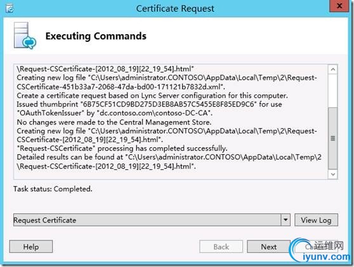Click the 'Detailed results can be found at' line
The image size is (354, 267).
click(169, 157)
